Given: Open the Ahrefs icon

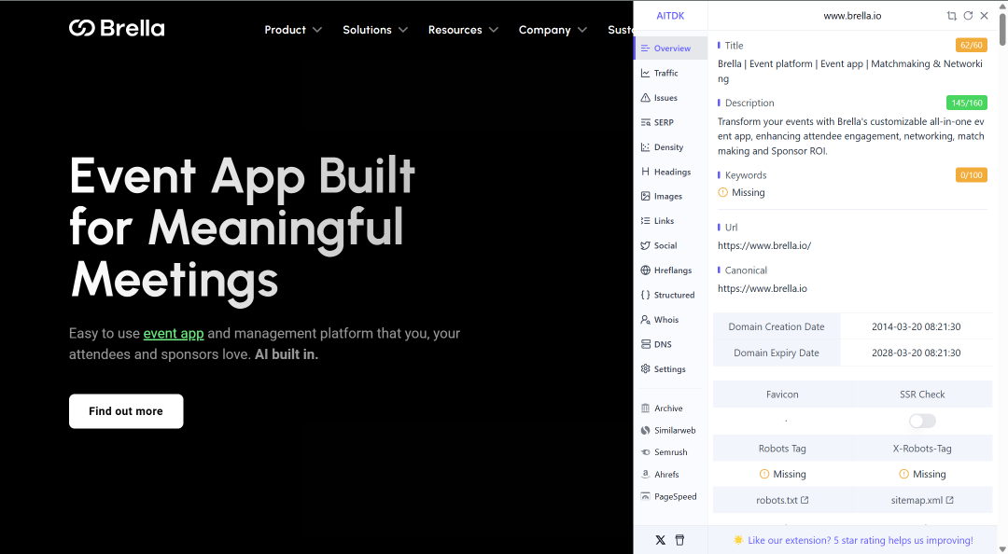Looking at the screenshot, I should point(646,475).
